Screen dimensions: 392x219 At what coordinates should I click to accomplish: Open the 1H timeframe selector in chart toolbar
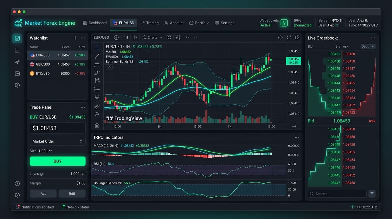[126, 37]
